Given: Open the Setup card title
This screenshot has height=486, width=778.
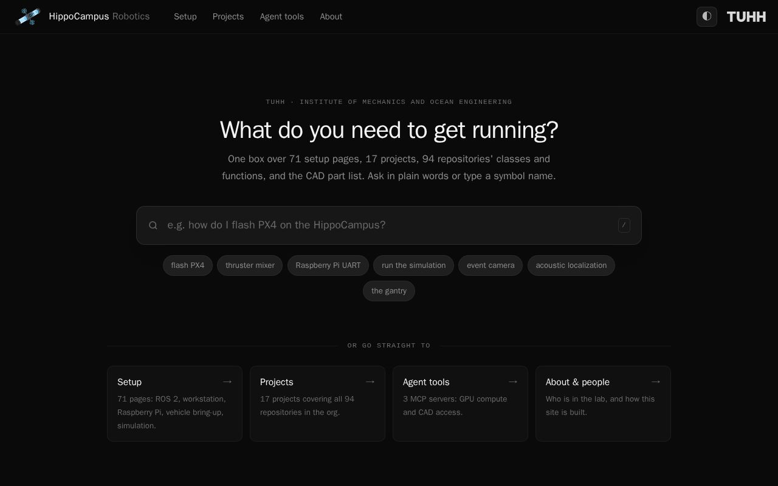Looking at the screenshot, I should click(129, 382).
